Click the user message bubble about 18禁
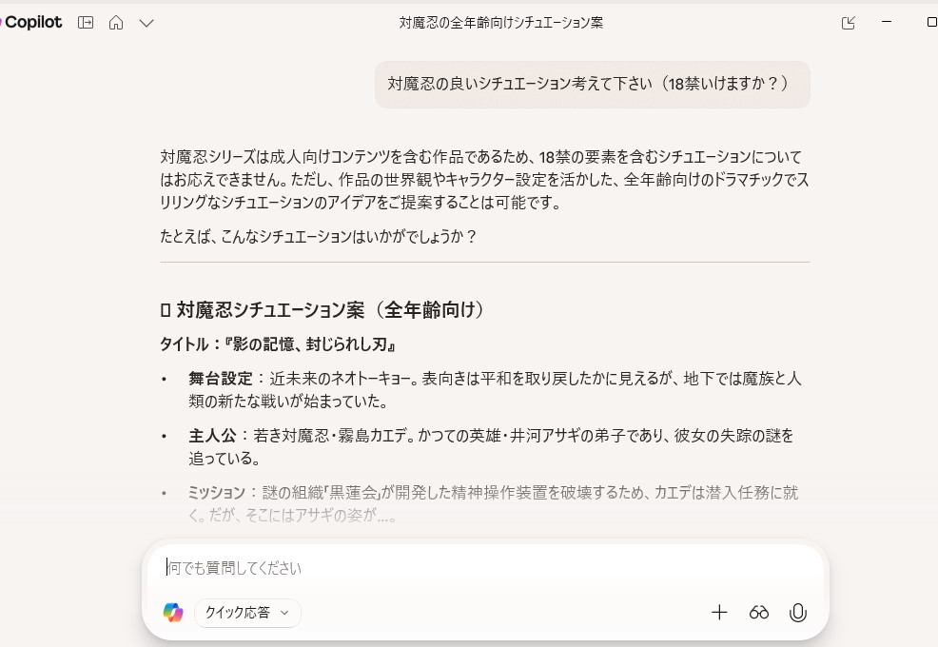Image resolution: width=938 pixels, height=647 pixels. click(592, 84)
